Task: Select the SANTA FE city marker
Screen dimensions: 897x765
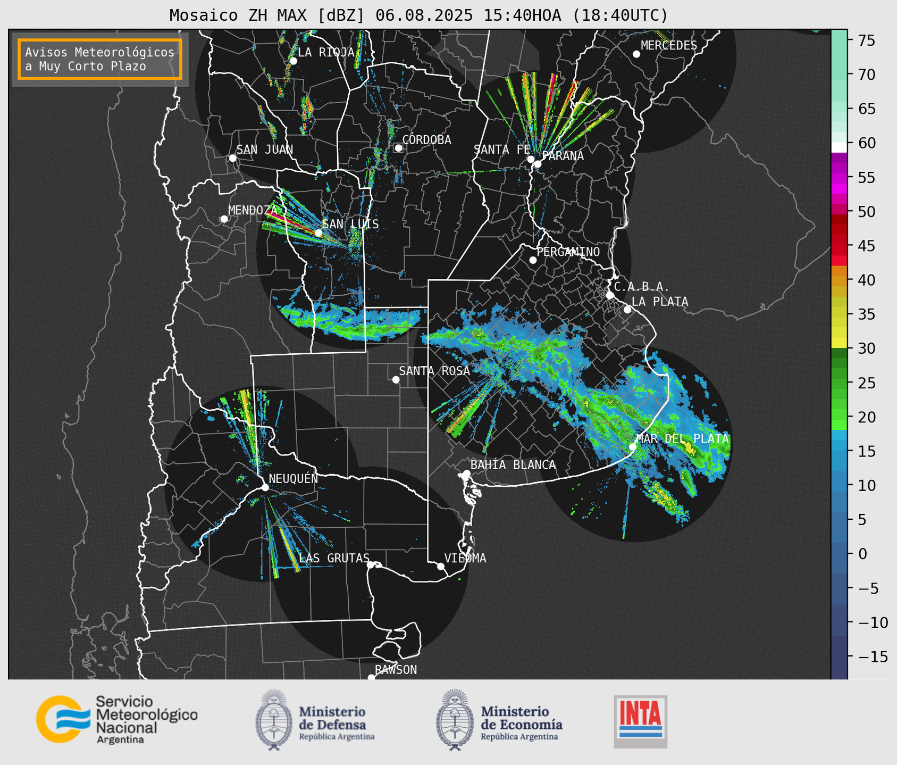Action: click(x=531, y=159)
